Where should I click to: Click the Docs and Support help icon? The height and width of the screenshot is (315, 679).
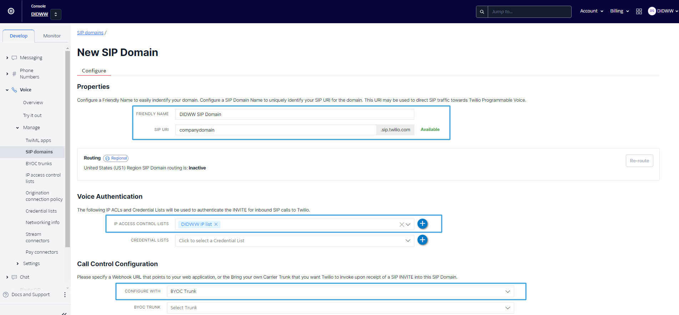pyautogui.click(x=6, y=295)
